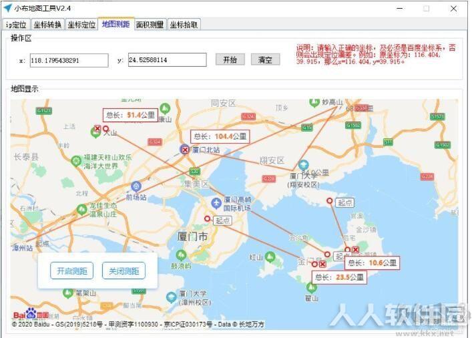The image size is (472, 338).
Task: Click the 翟山 scenic icon
Action: (311, 288)
